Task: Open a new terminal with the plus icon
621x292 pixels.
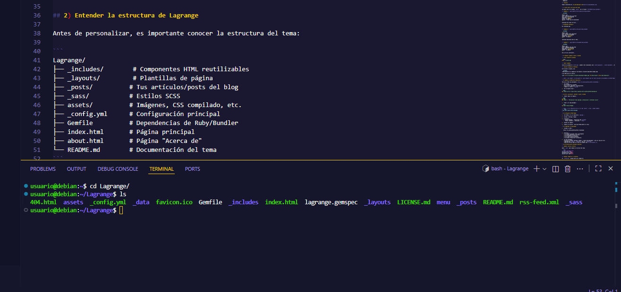Action: point(536,169)
